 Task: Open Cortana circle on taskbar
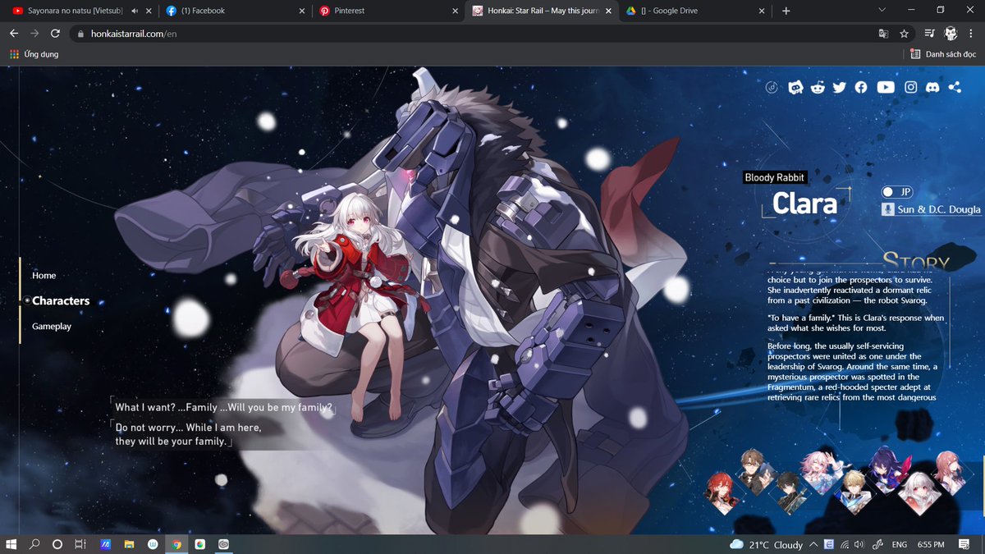[x=57, y=544]
